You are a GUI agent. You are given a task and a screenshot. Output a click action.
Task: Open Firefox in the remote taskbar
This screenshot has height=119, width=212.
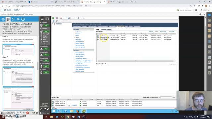pos(78,111)
